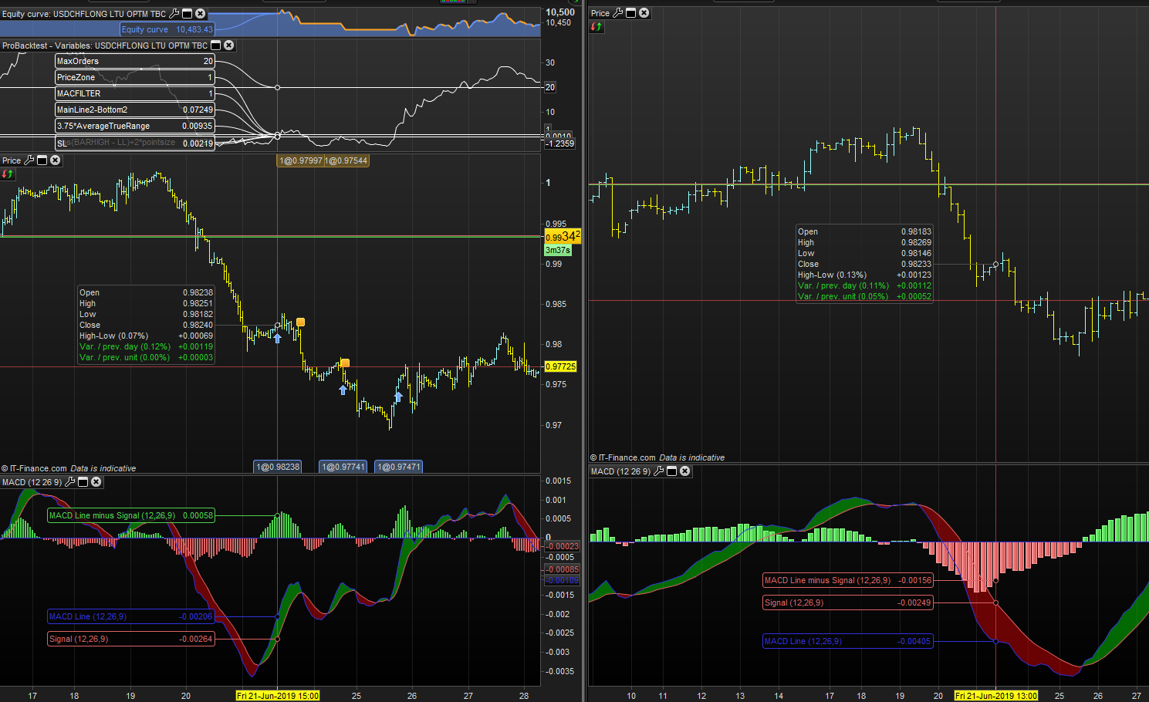1149x702 pixels.
Task: Click the Fri 21-Jun-2019 15:00 date label
Action: pos(278,696)
